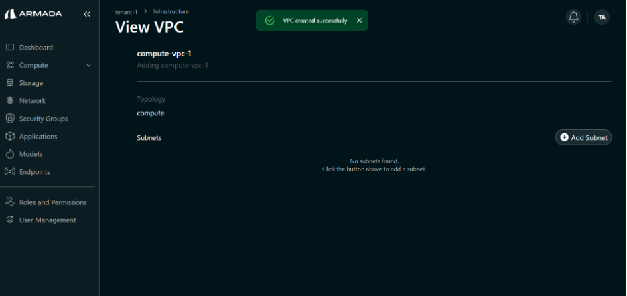Click the Applications cube icon
This screenshot has height=296, width=627.
point(10,137)
